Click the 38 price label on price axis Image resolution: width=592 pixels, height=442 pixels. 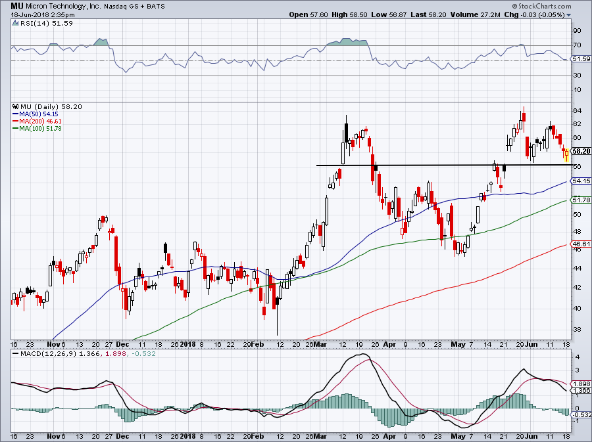pos(578,329)
